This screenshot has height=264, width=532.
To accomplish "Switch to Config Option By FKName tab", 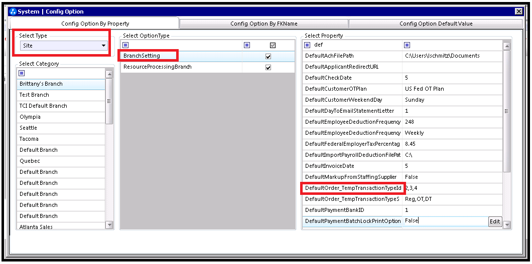I will tap(263, 24).
